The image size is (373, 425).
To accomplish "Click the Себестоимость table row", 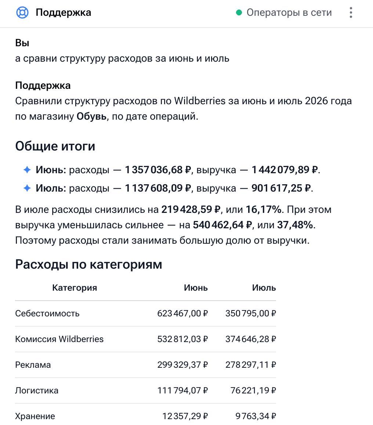I will (146, 313).
